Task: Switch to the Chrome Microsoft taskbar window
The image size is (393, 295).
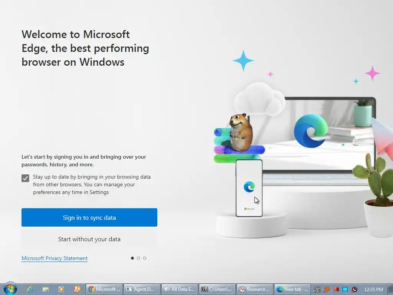Action: (104, 289)
